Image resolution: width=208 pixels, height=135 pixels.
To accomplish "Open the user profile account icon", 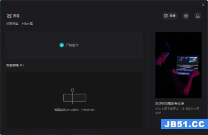I will click(197, 16).
